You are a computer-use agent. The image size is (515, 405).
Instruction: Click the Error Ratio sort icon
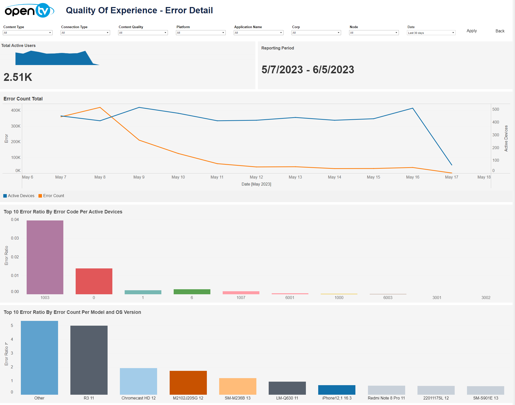tap(7, 344)
